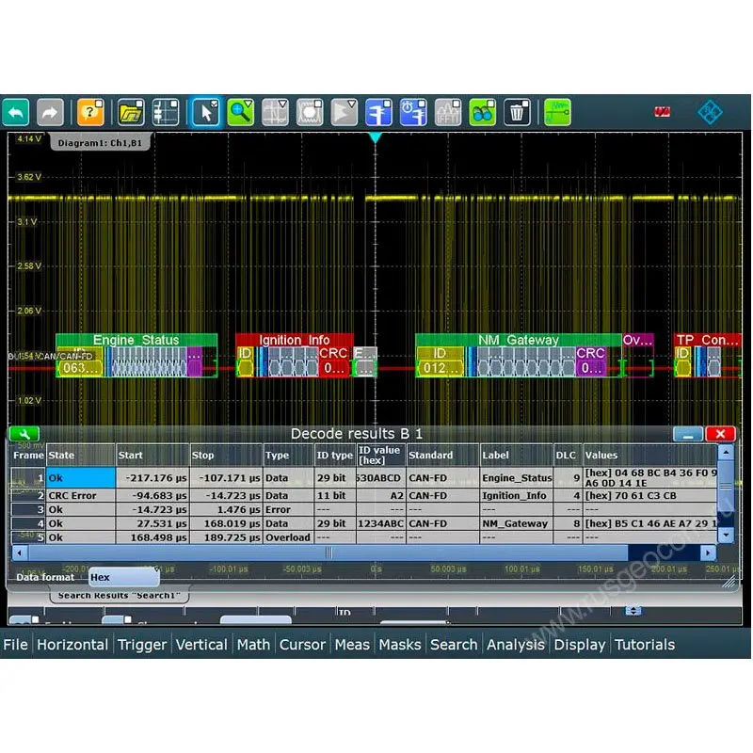Click the trash can Delete icon

pos(517,112)
